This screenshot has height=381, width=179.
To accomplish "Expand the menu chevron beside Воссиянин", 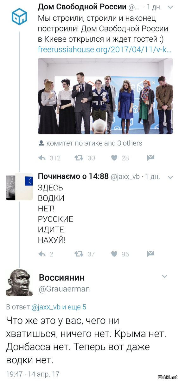I will click(x=164, y=276).
